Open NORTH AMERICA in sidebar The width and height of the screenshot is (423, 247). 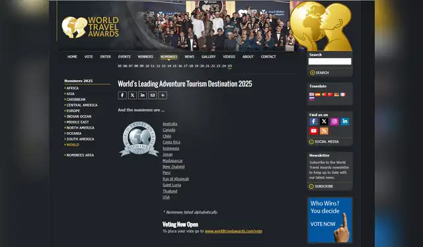(80, 128)
